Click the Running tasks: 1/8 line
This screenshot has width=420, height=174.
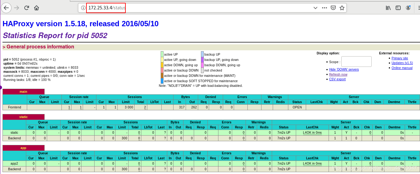click(x=27, y=80)
